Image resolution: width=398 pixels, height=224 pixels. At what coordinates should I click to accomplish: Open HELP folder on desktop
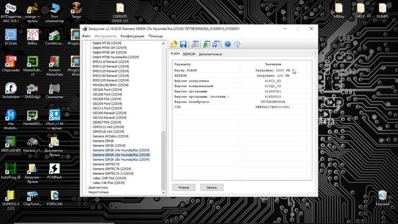tap(361, 10)
